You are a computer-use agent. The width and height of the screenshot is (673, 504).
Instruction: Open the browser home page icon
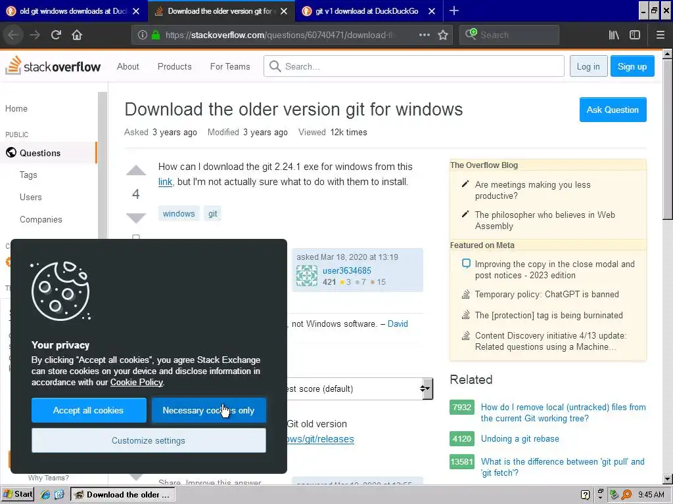pyautogui.click(x=77, y=35)
